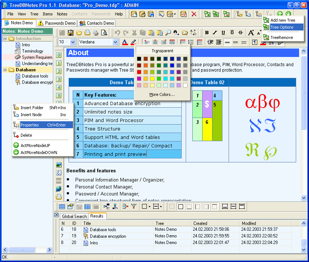Click the large A grow font icon

tap(251, 33)
